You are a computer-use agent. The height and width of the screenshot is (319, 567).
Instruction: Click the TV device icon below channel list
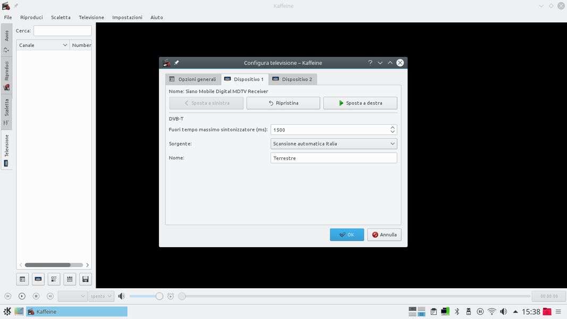click(x=38, y=279)
